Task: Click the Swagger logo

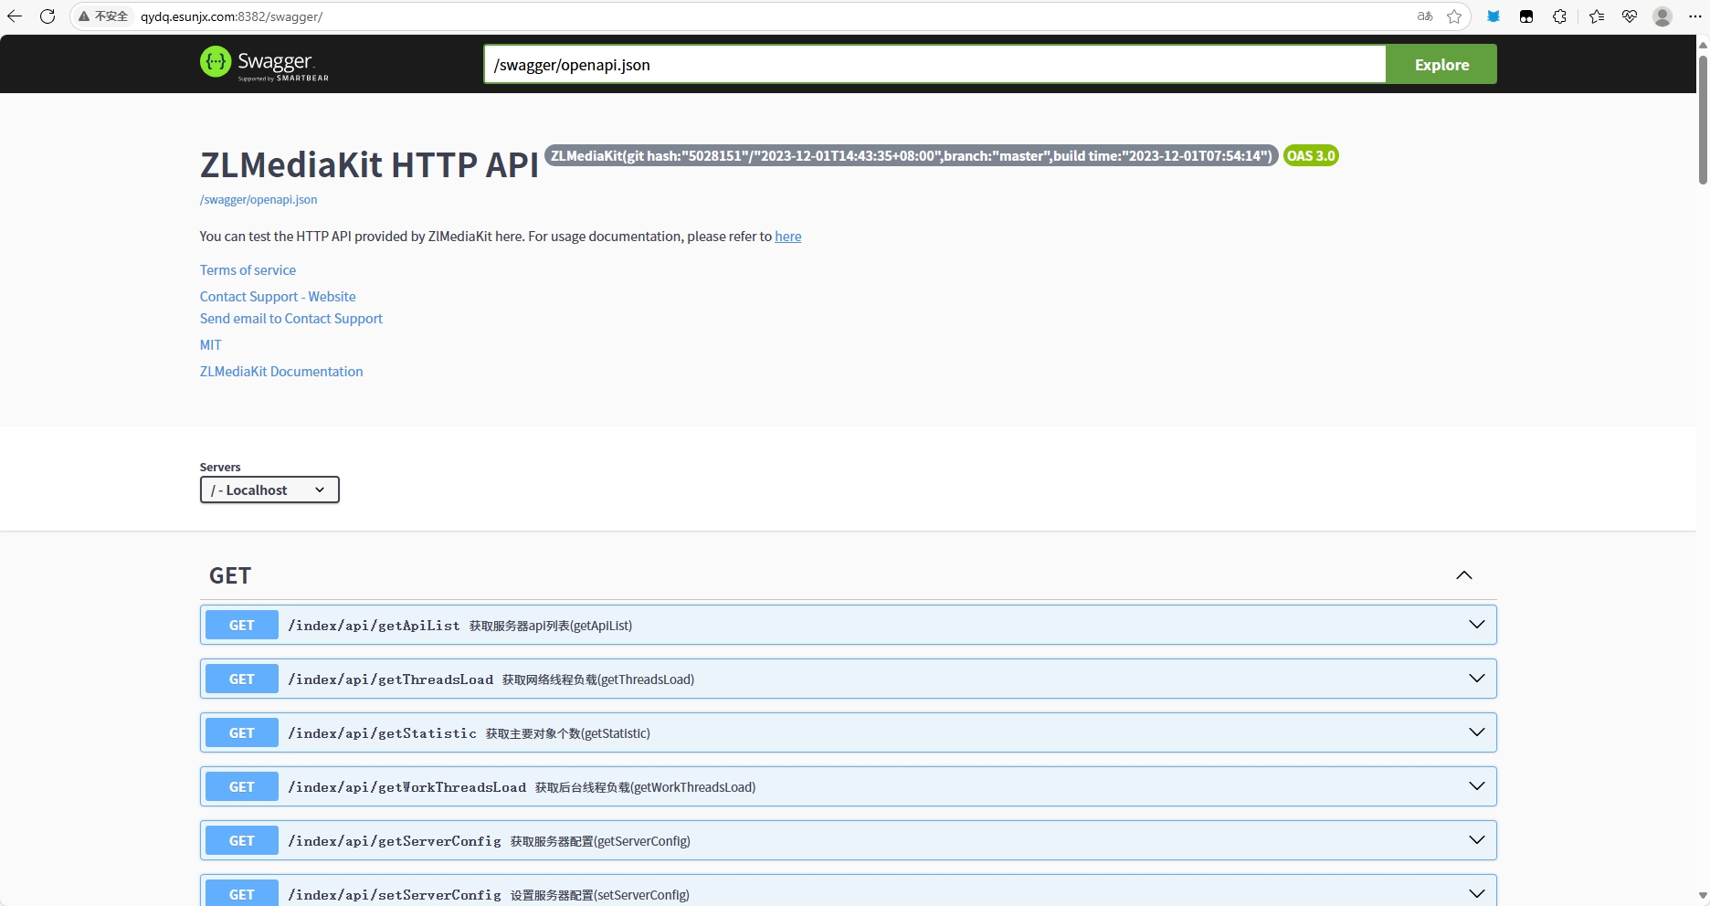Action: pyautogui.click(x=264, y=63)
